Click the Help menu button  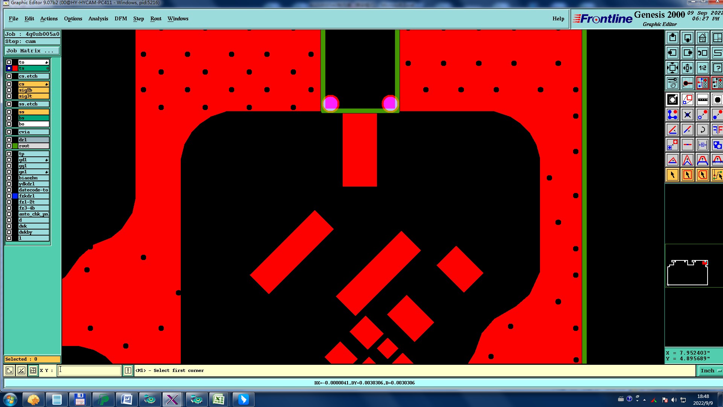558,18
